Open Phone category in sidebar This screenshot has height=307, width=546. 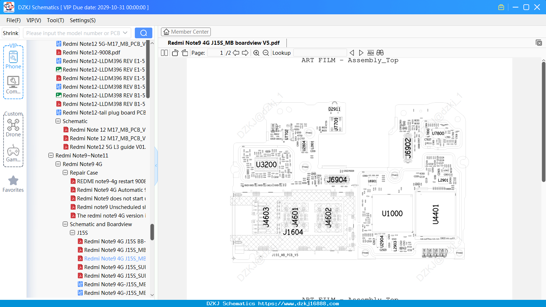[13, 60]
